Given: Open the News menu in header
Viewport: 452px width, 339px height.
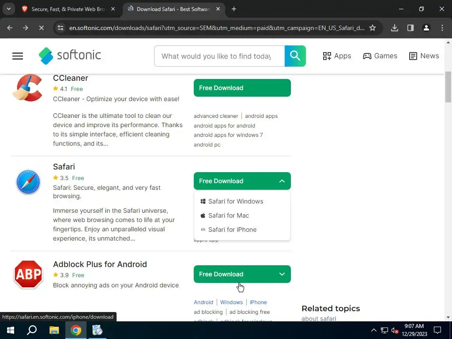Looking at the screenshot, I should pos(424,56).
